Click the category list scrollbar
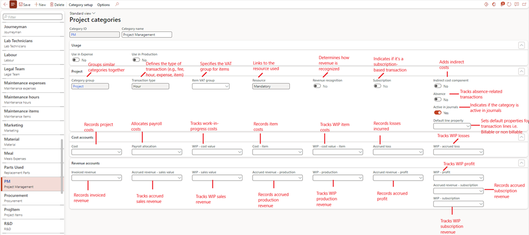529x235 pixels. click(x=62, y=166)
